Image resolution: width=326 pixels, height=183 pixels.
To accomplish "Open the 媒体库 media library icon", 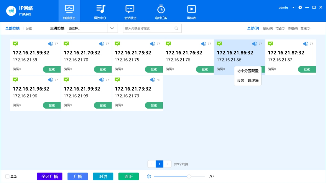I will pos(192,9).
